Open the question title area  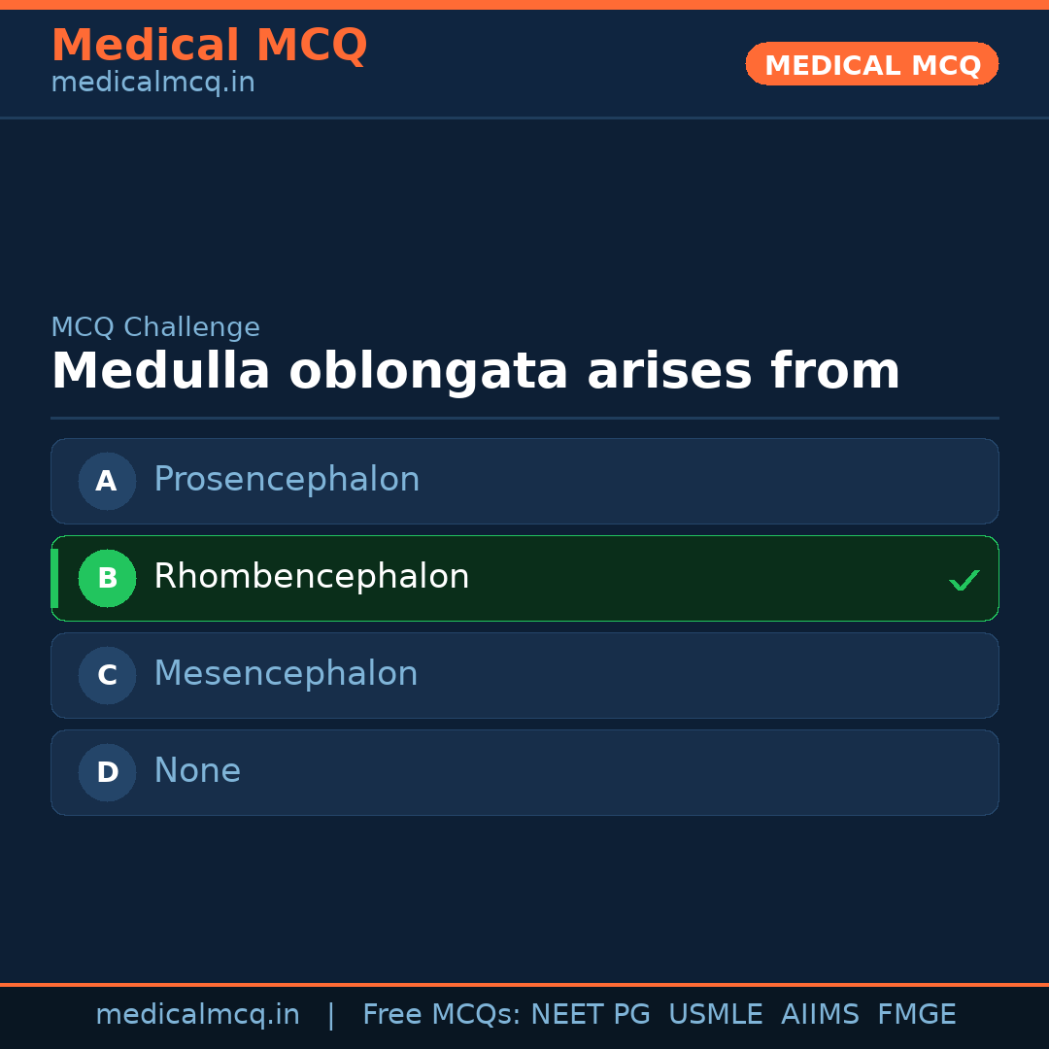click(476, 371)
